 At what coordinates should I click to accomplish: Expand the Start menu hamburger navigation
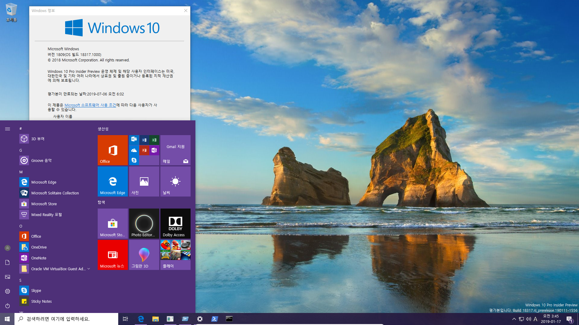point(8,129)
